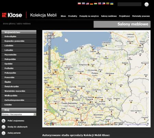Switch language with the Polish flag

(x=79, y=4)
